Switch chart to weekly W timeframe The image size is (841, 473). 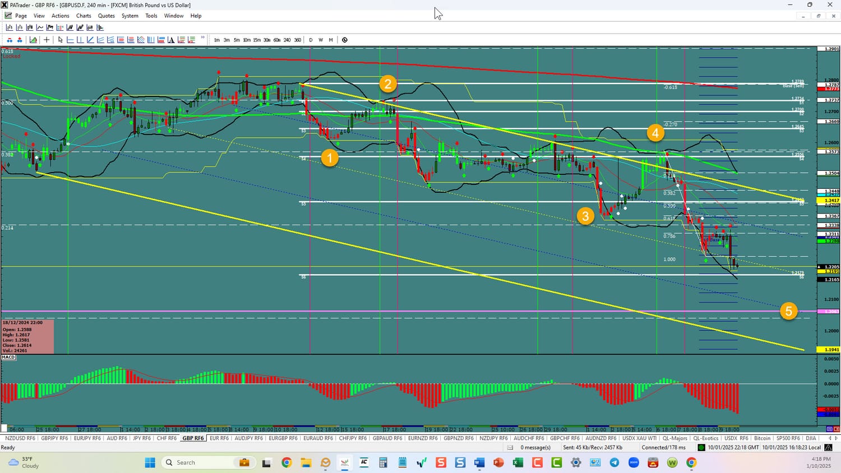321,40
